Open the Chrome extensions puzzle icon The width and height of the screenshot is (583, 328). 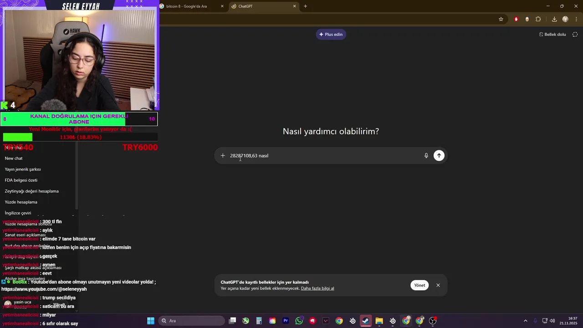538,19
